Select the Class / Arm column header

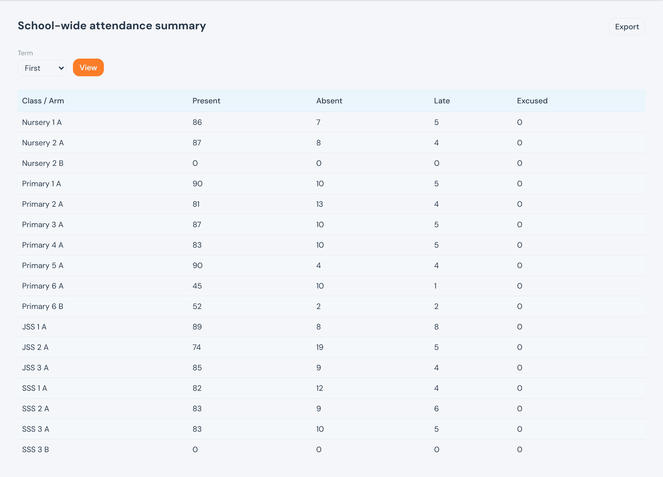pyautogui.click(x=43, y=101)
